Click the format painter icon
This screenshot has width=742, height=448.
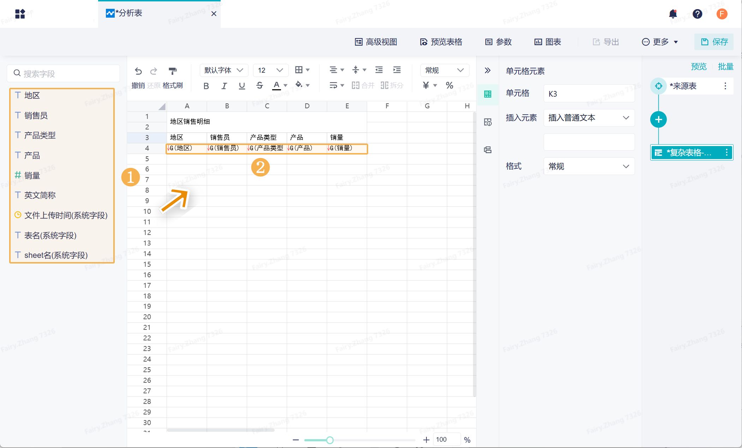(172, 71)
